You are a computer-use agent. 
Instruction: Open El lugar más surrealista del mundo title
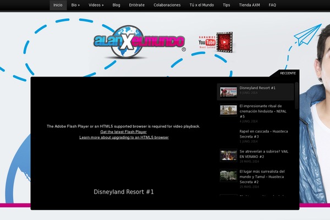[x=262, y=177]
